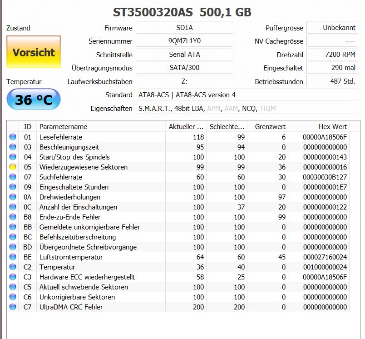Click the blue status orb for Beschleunigungszeit
365x339 pixels.
pos(13,147)
